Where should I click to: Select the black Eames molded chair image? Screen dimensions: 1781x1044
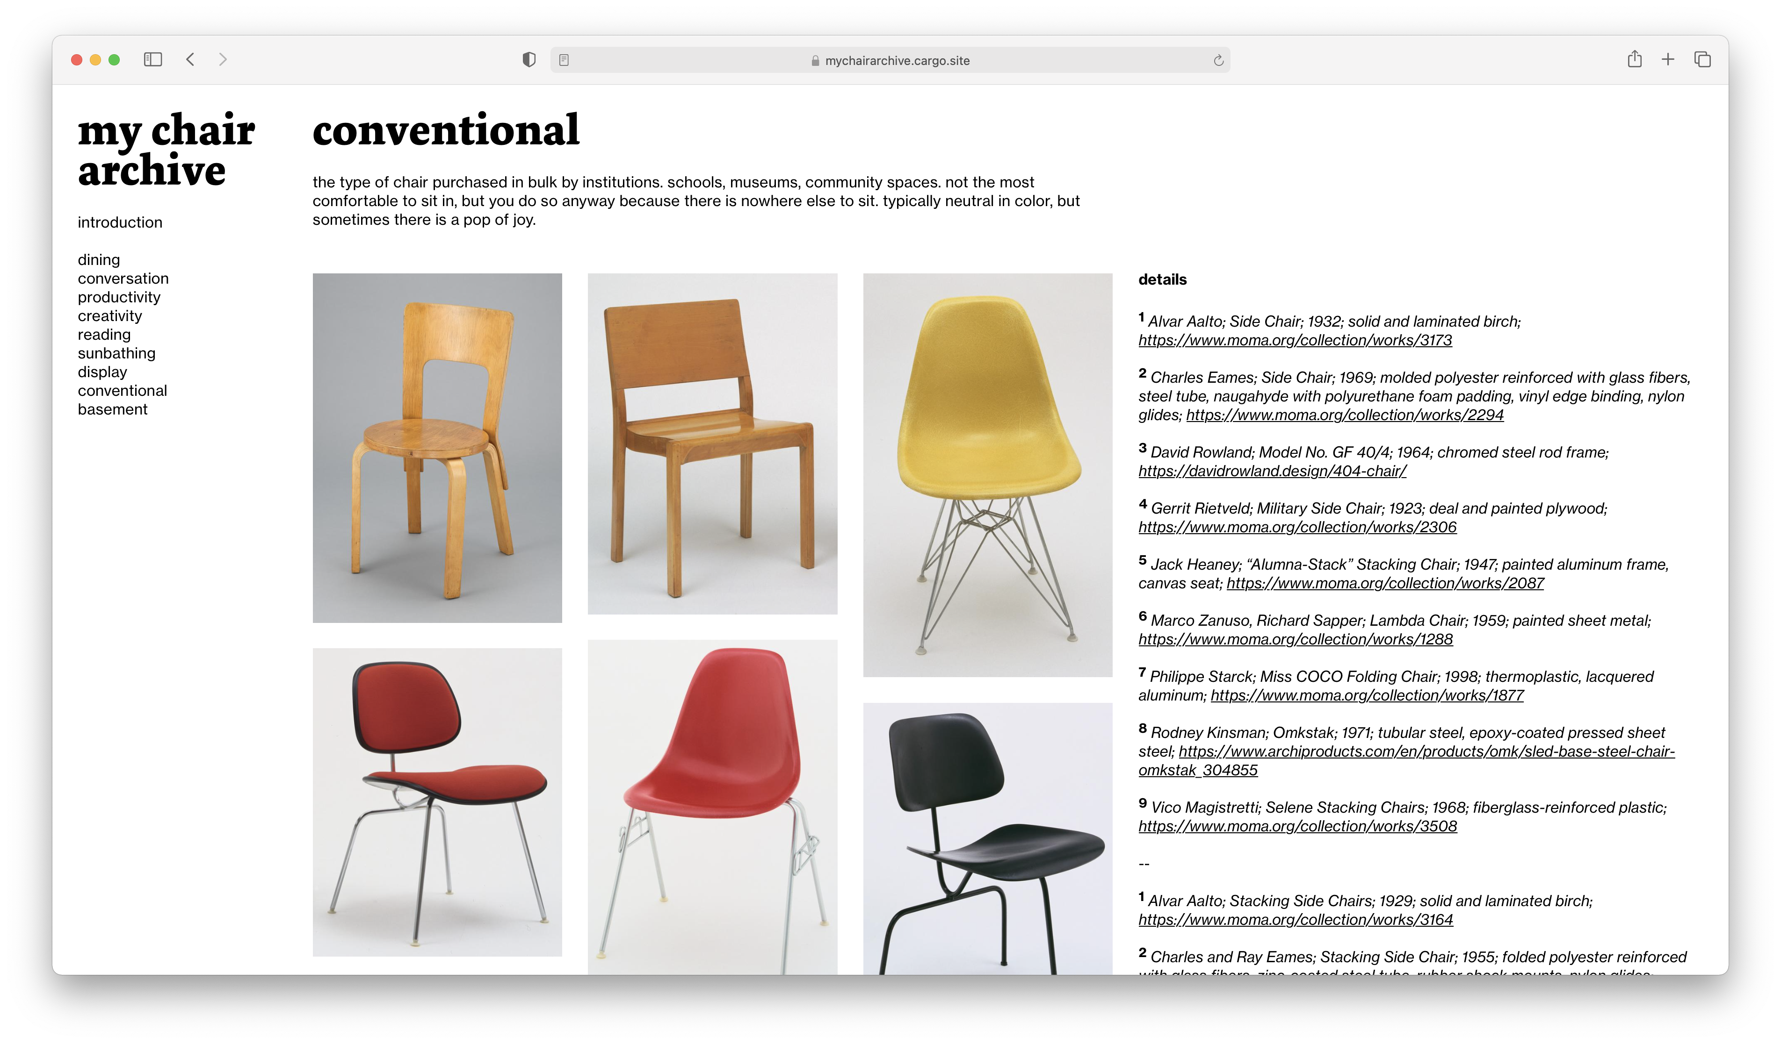(x=987, y=838)
